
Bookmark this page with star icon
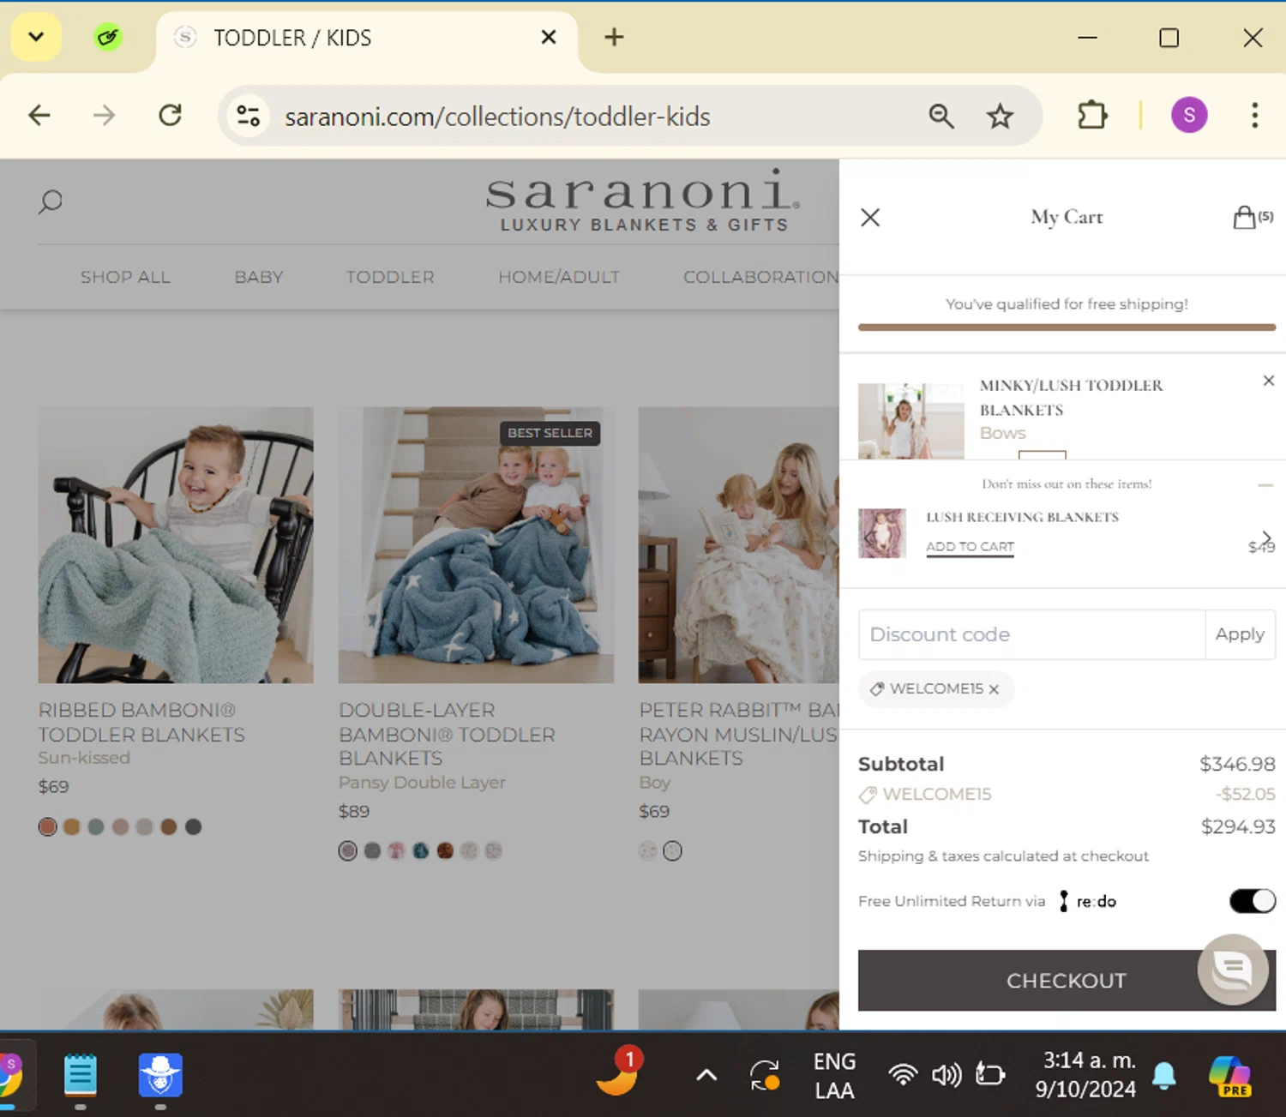click(x=1000, y=116)
